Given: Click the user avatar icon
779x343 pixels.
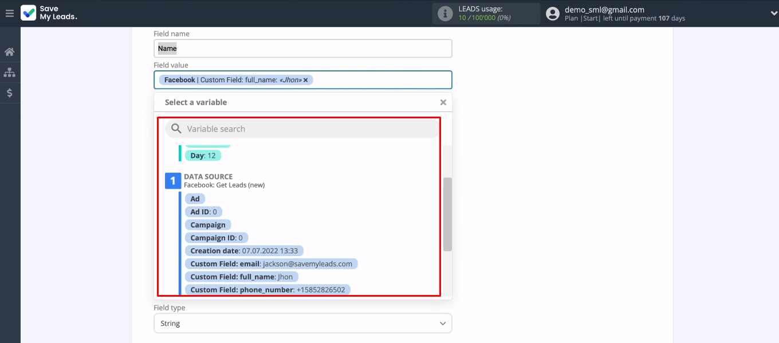Looking at the screenshot, I should click(x=553, y=14).
